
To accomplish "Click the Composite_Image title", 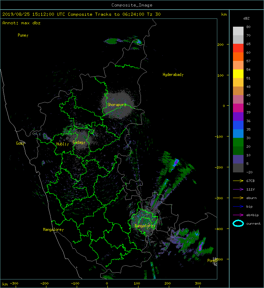I will click(132, 5).
